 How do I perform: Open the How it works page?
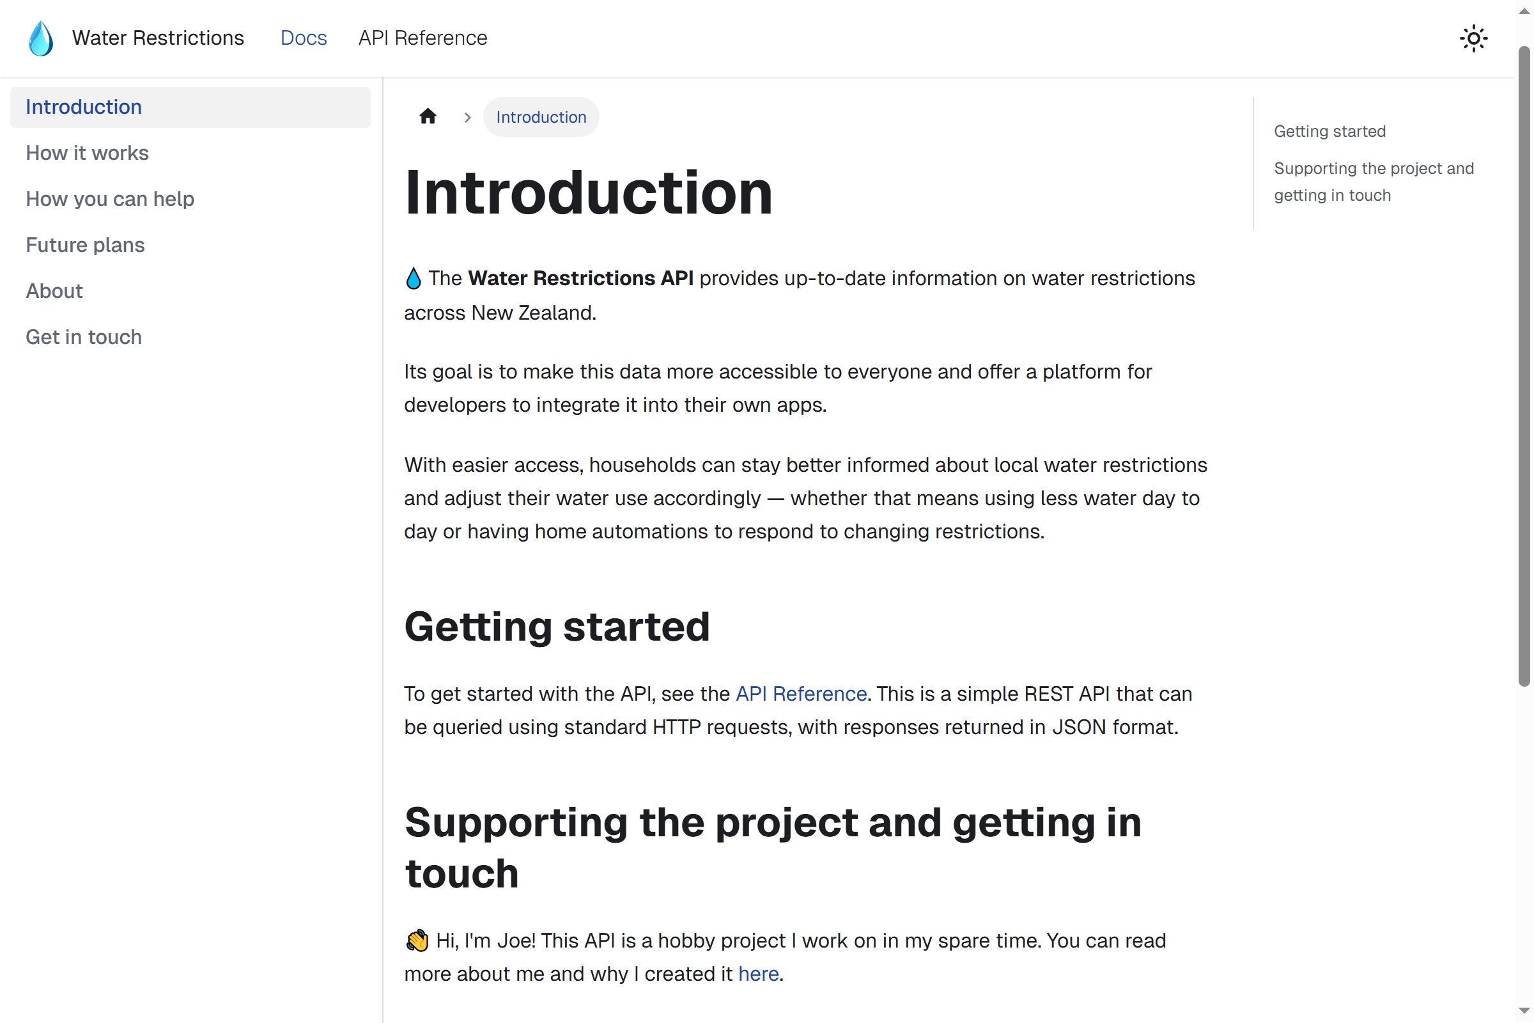point(87,153)
